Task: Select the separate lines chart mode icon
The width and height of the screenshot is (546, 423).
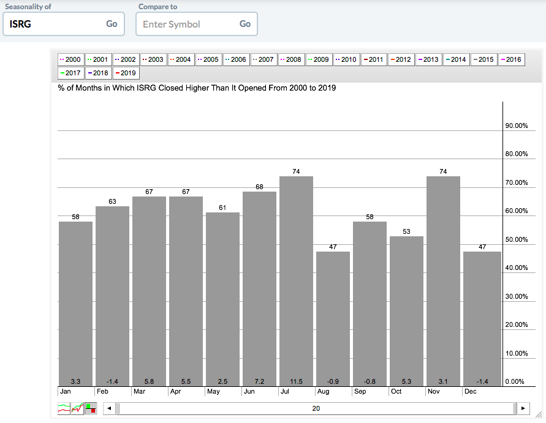Action: point(64,408)
